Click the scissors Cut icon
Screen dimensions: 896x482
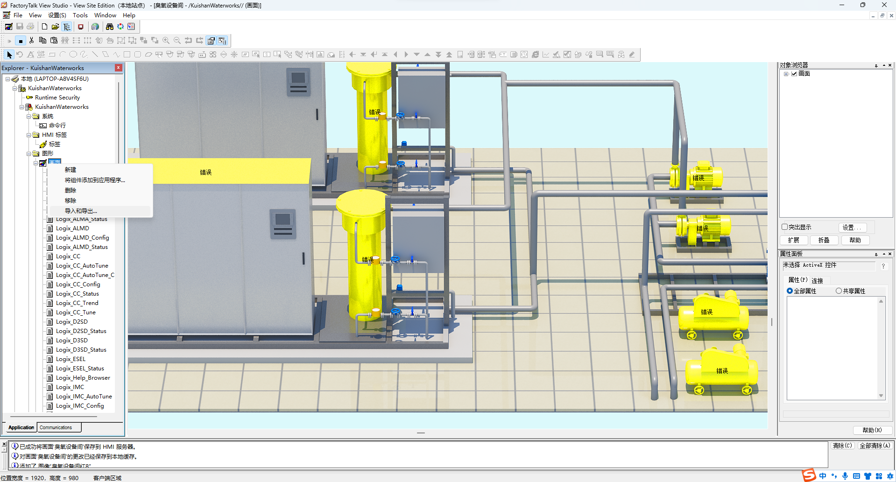point(31,41)
